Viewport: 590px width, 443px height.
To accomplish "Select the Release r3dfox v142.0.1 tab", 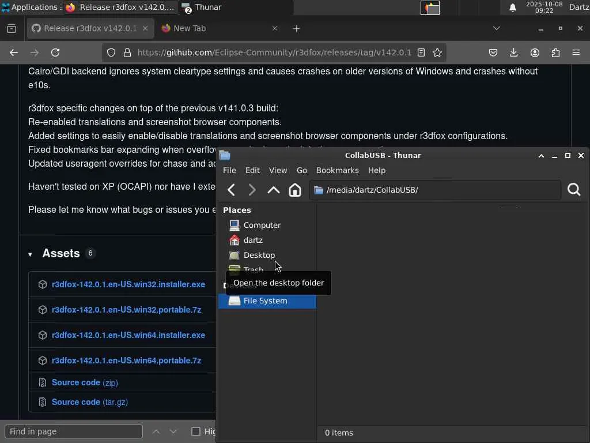I will [90, 29].
